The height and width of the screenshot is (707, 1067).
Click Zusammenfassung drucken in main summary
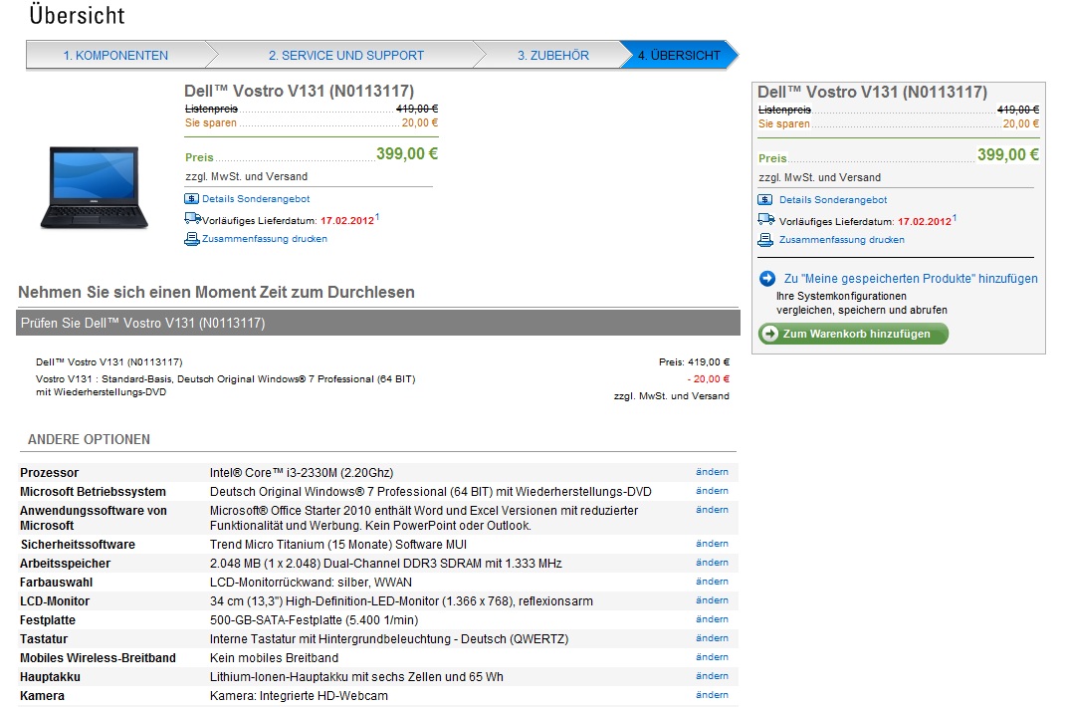click(265, 239)
